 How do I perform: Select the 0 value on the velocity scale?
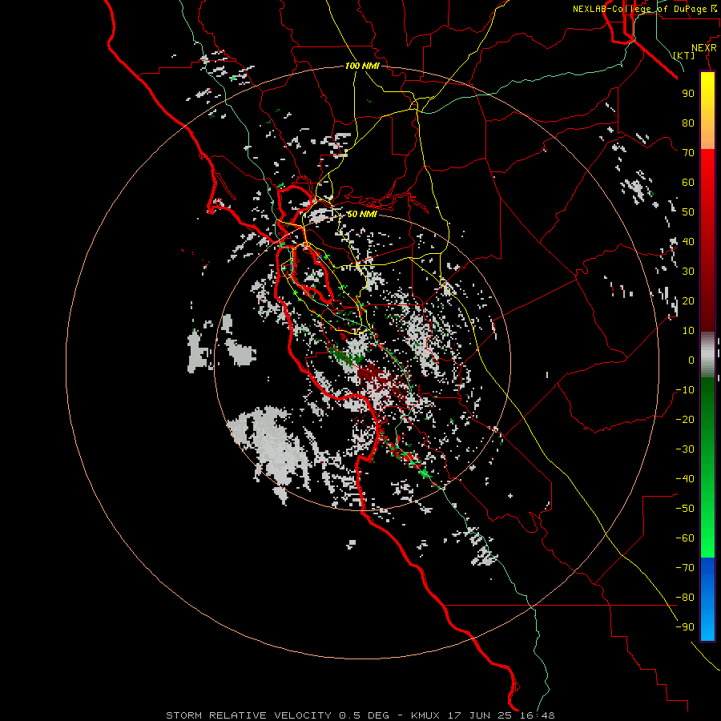point(691,360)
